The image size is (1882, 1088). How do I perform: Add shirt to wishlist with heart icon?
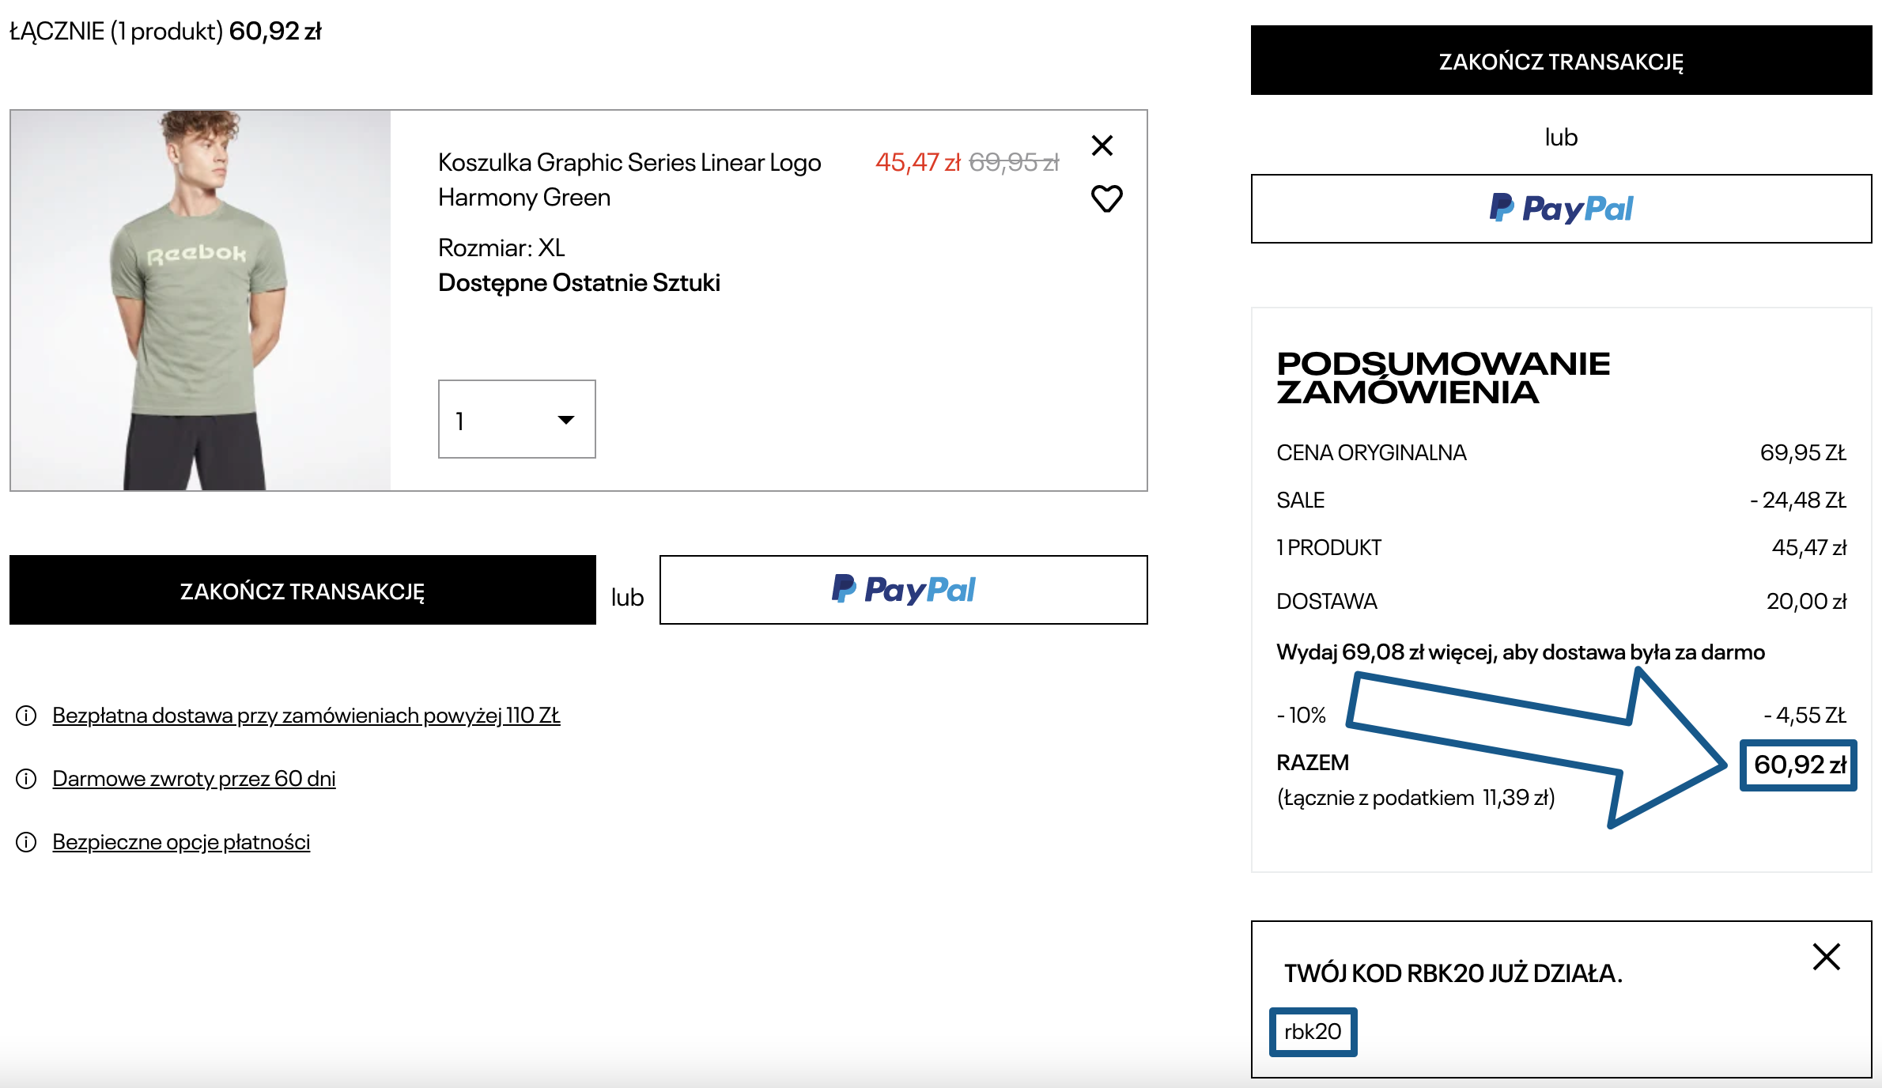pyautogui.click(x=1106, y=198)
